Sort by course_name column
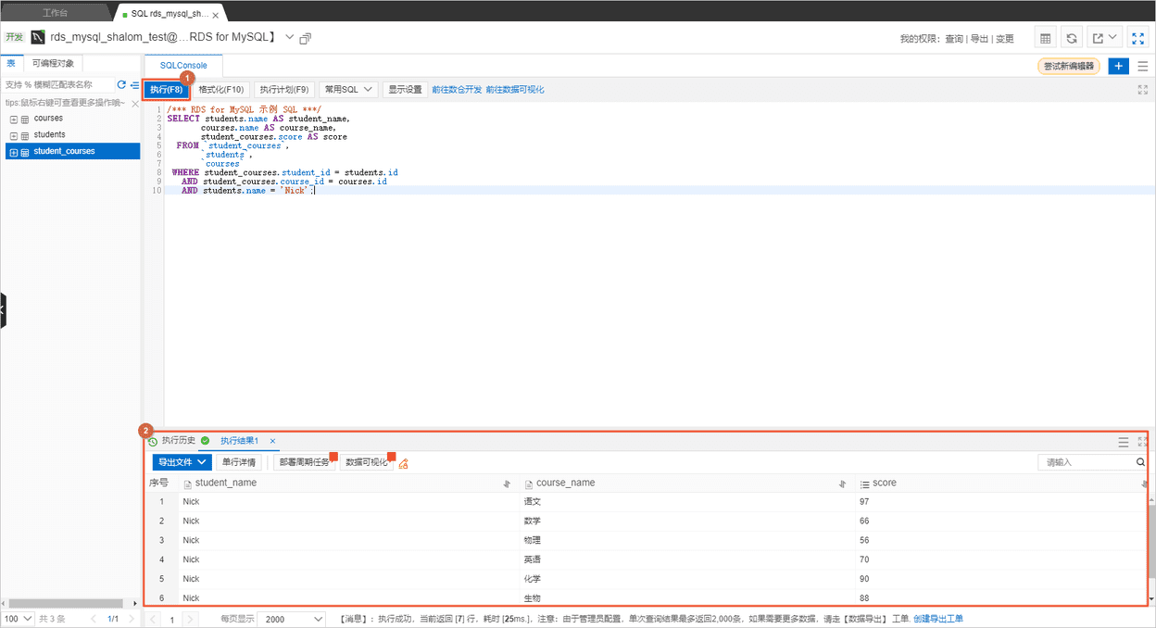This screenshot has height=628, width=1156. [x=842, y=484]
